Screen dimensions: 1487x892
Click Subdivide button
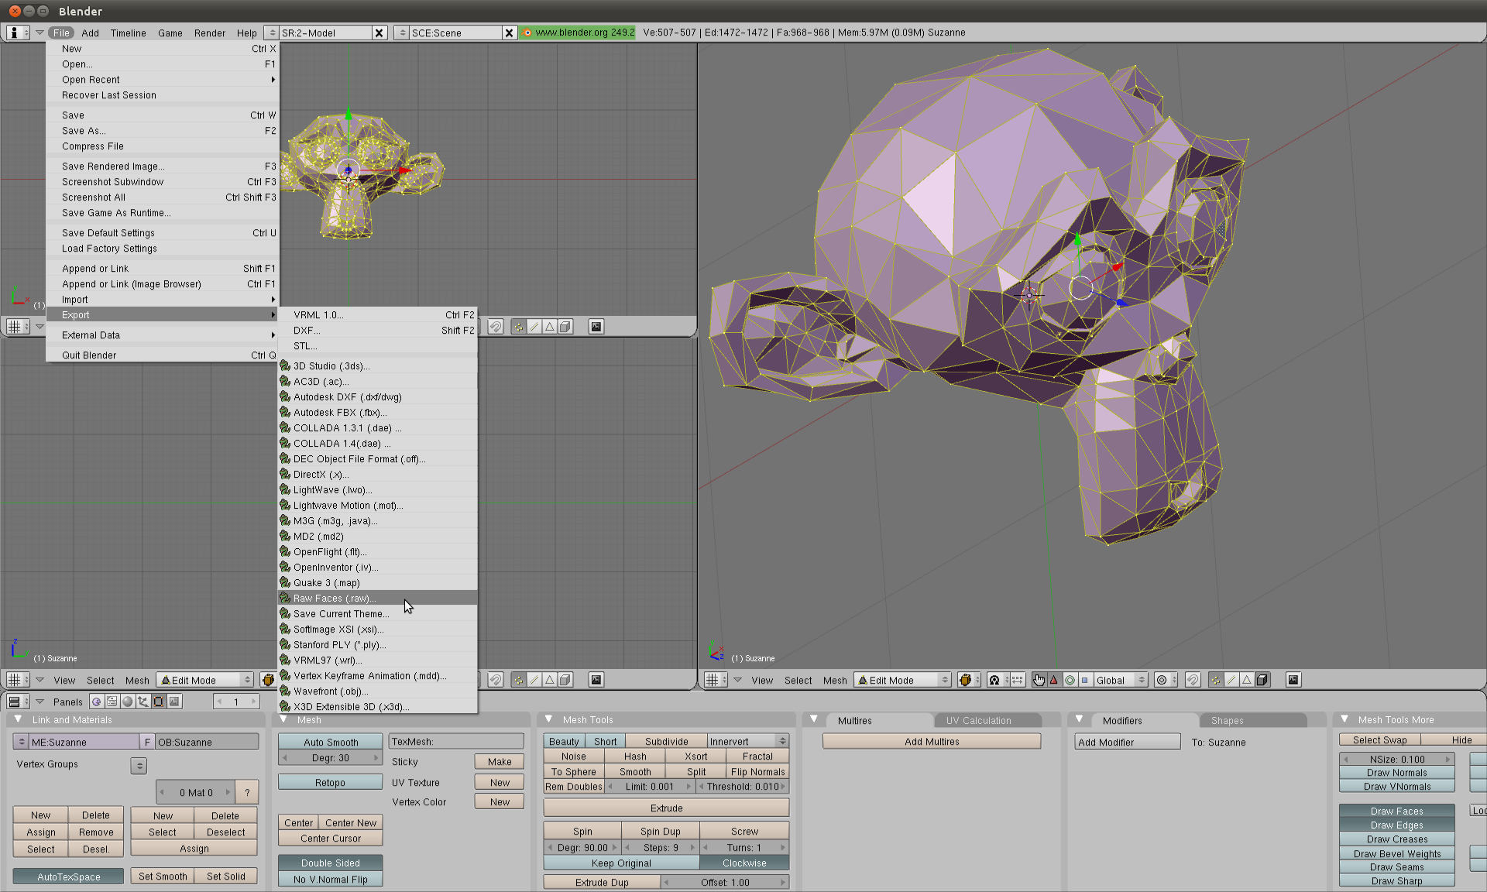(666, 741)
